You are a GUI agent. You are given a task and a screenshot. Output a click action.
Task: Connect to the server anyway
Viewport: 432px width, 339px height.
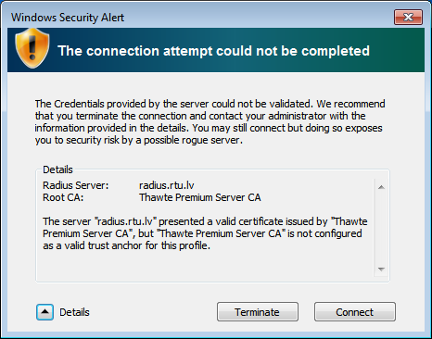pos(355,312)
